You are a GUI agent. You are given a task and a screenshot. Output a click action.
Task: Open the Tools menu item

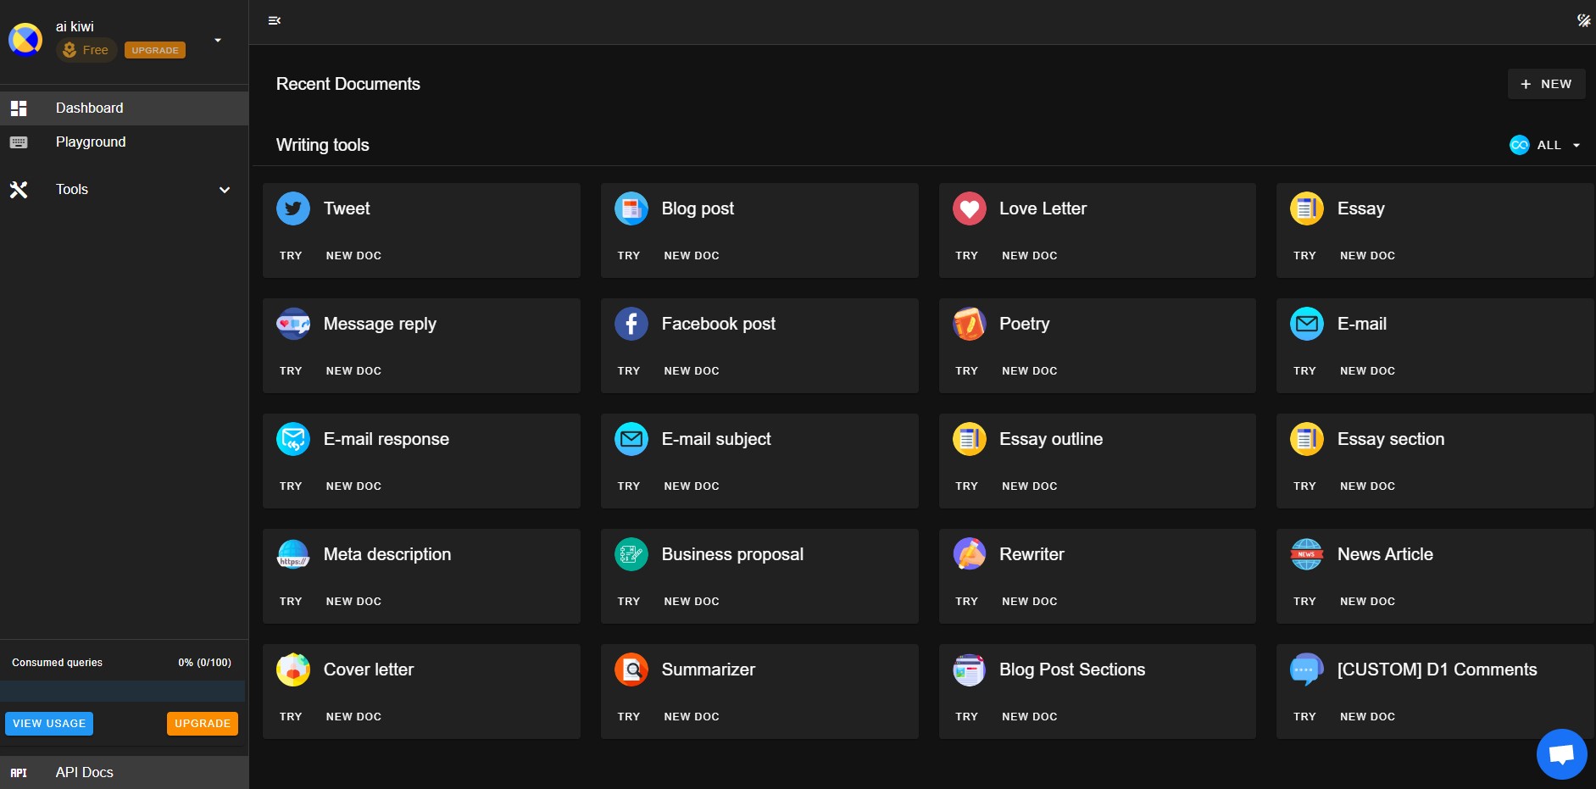point(125,190)
